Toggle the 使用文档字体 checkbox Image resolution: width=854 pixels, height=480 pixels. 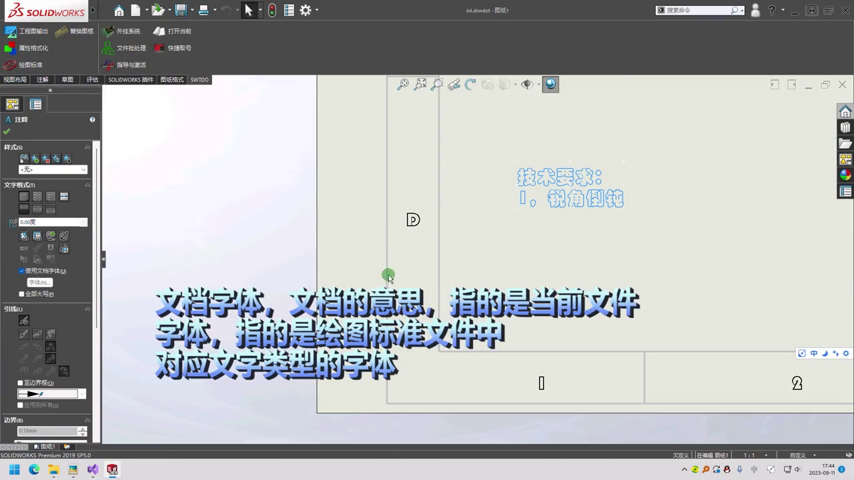tap(21, 271)
